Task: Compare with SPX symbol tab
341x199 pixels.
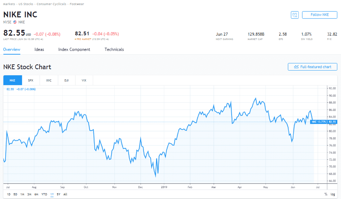Action: [x=31, y=80]
